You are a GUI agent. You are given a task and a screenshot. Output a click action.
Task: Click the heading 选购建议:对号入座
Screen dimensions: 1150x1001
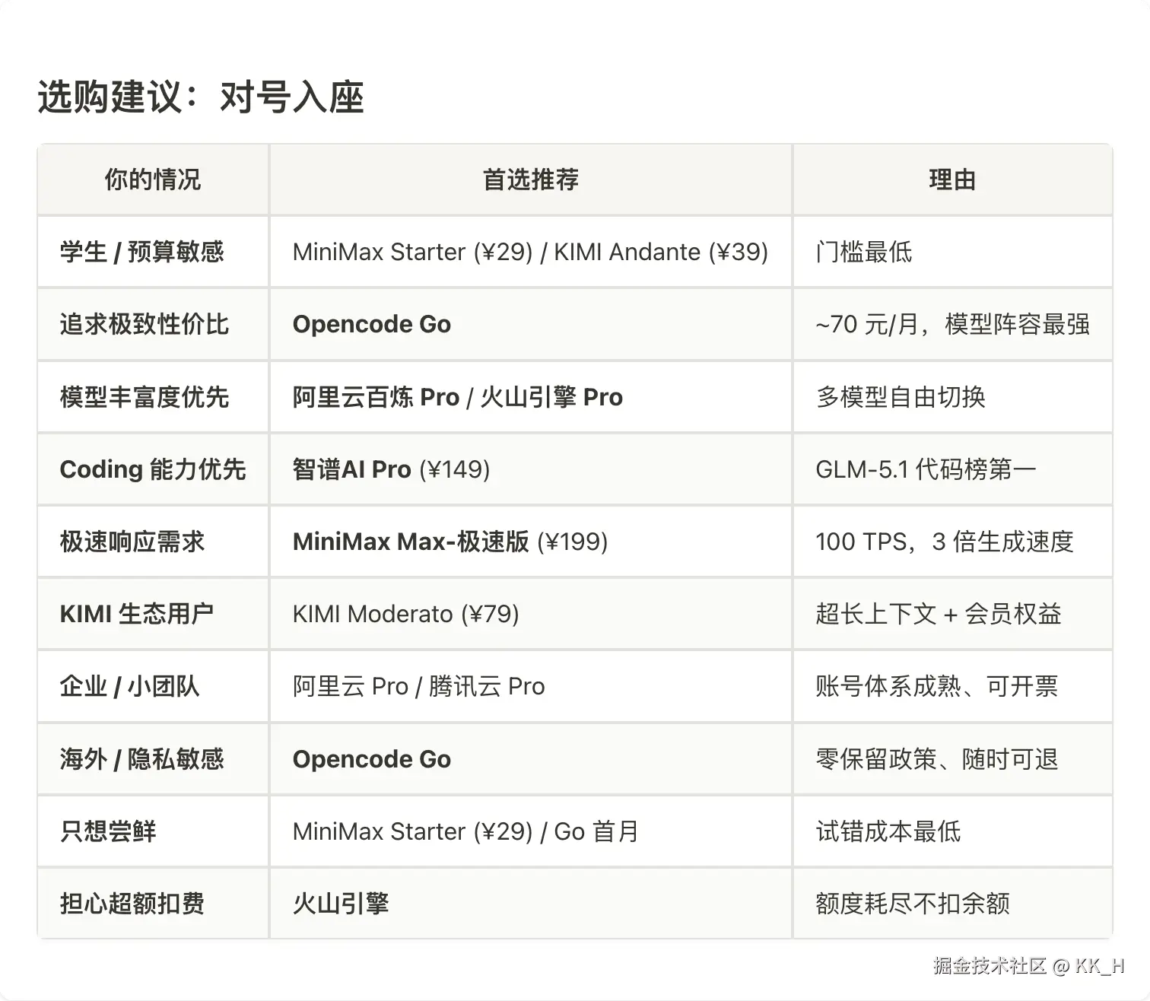pos(201,97)
